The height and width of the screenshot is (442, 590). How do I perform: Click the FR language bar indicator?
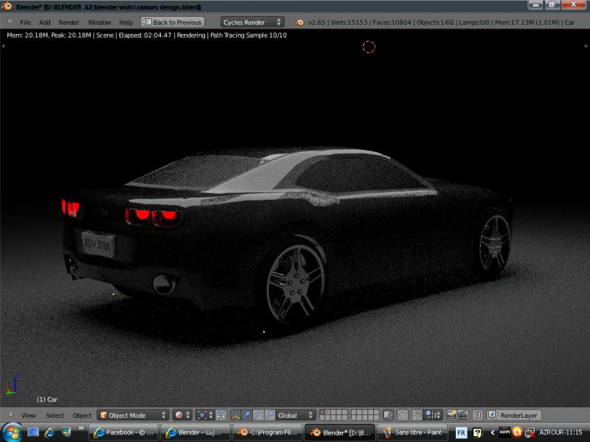[x=461, y=432]
